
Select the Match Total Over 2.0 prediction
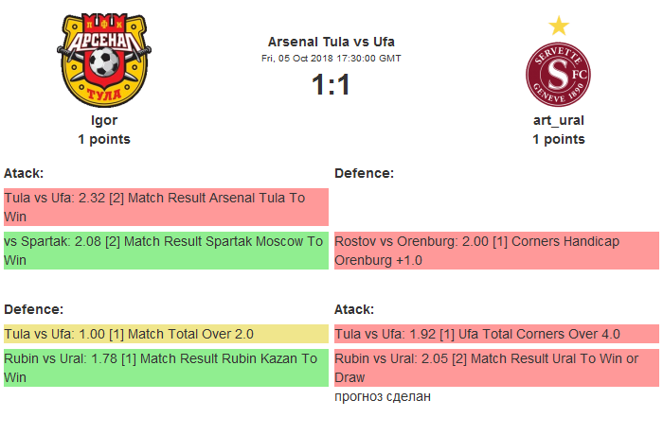166,334
